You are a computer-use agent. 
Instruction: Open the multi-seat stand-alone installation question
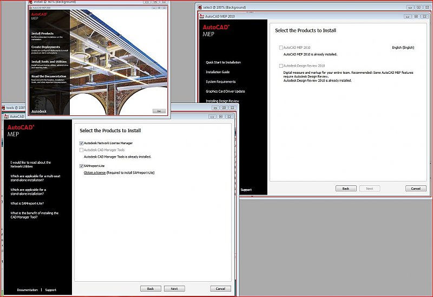point(35,178)
